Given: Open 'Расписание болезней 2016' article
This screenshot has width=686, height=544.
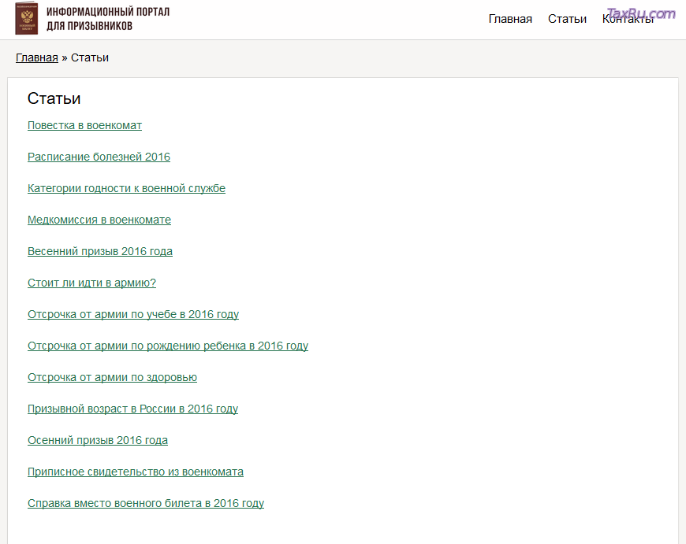Looking at the screenshot, I should coord(99,157).
